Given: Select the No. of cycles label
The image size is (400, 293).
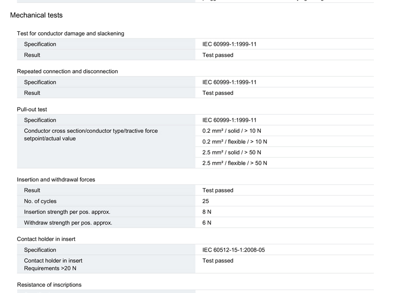Looking at the screenshot, I should coord(40,202).
